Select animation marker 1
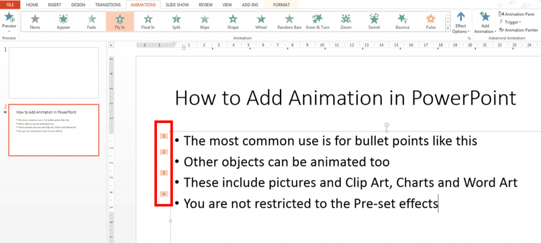Screen dimensions: 541x243 164,136
